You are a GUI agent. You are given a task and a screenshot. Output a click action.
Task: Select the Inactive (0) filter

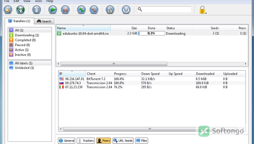tap(30, 55)
